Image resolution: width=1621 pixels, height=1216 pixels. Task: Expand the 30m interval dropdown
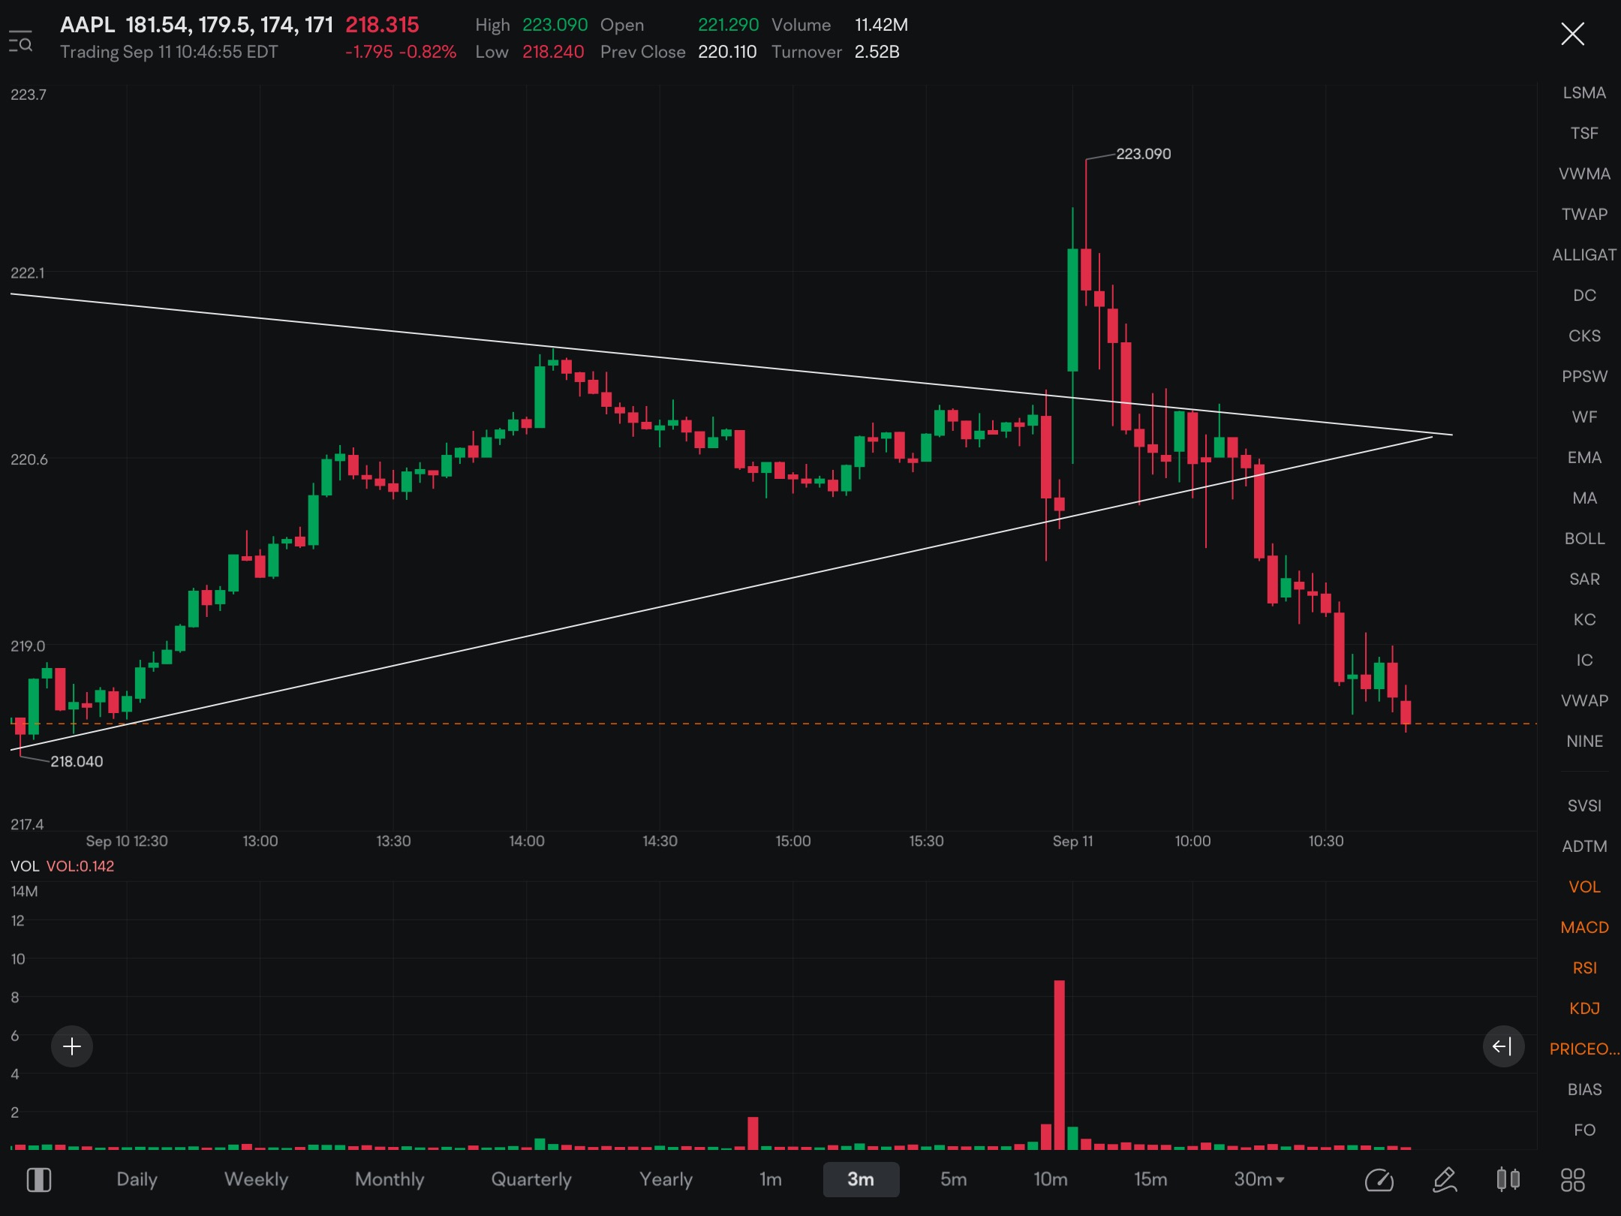coord(1259,1179)
